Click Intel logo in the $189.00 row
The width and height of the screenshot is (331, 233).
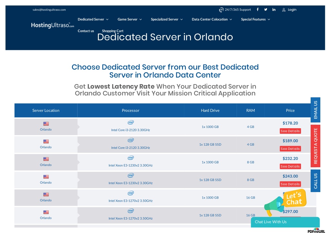coord(131,140)
